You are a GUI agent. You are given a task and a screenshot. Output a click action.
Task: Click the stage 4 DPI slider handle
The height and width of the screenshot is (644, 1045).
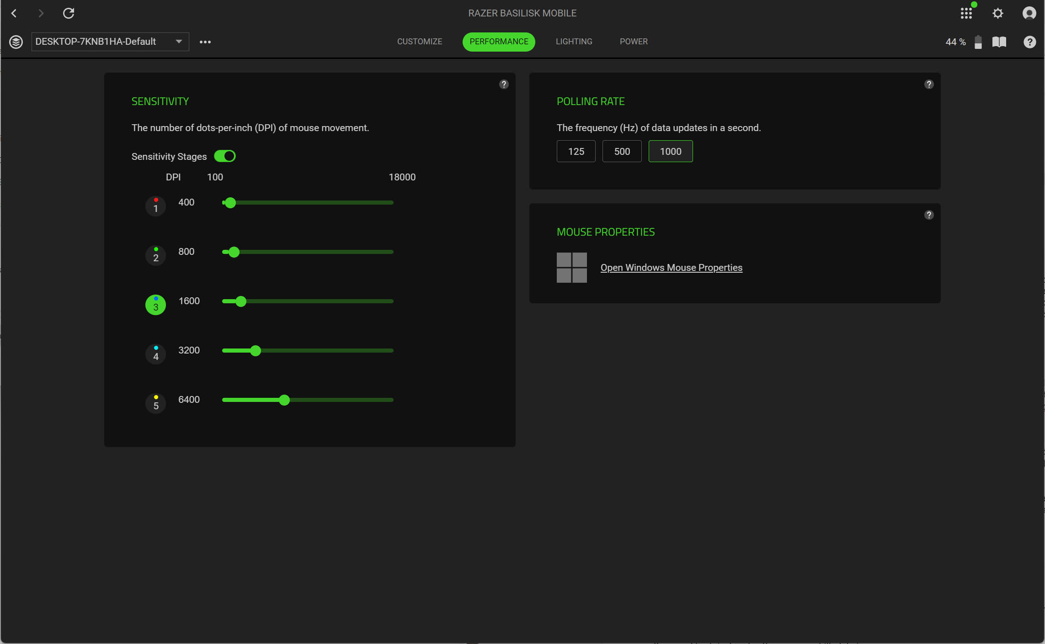click(x=256, y=350)
